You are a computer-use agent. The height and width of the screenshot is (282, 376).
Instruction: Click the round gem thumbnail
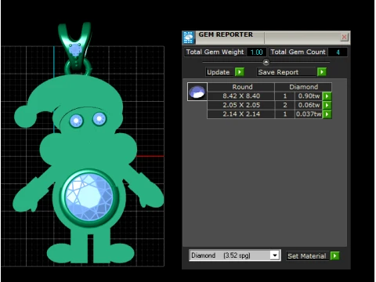pos(197,92)
